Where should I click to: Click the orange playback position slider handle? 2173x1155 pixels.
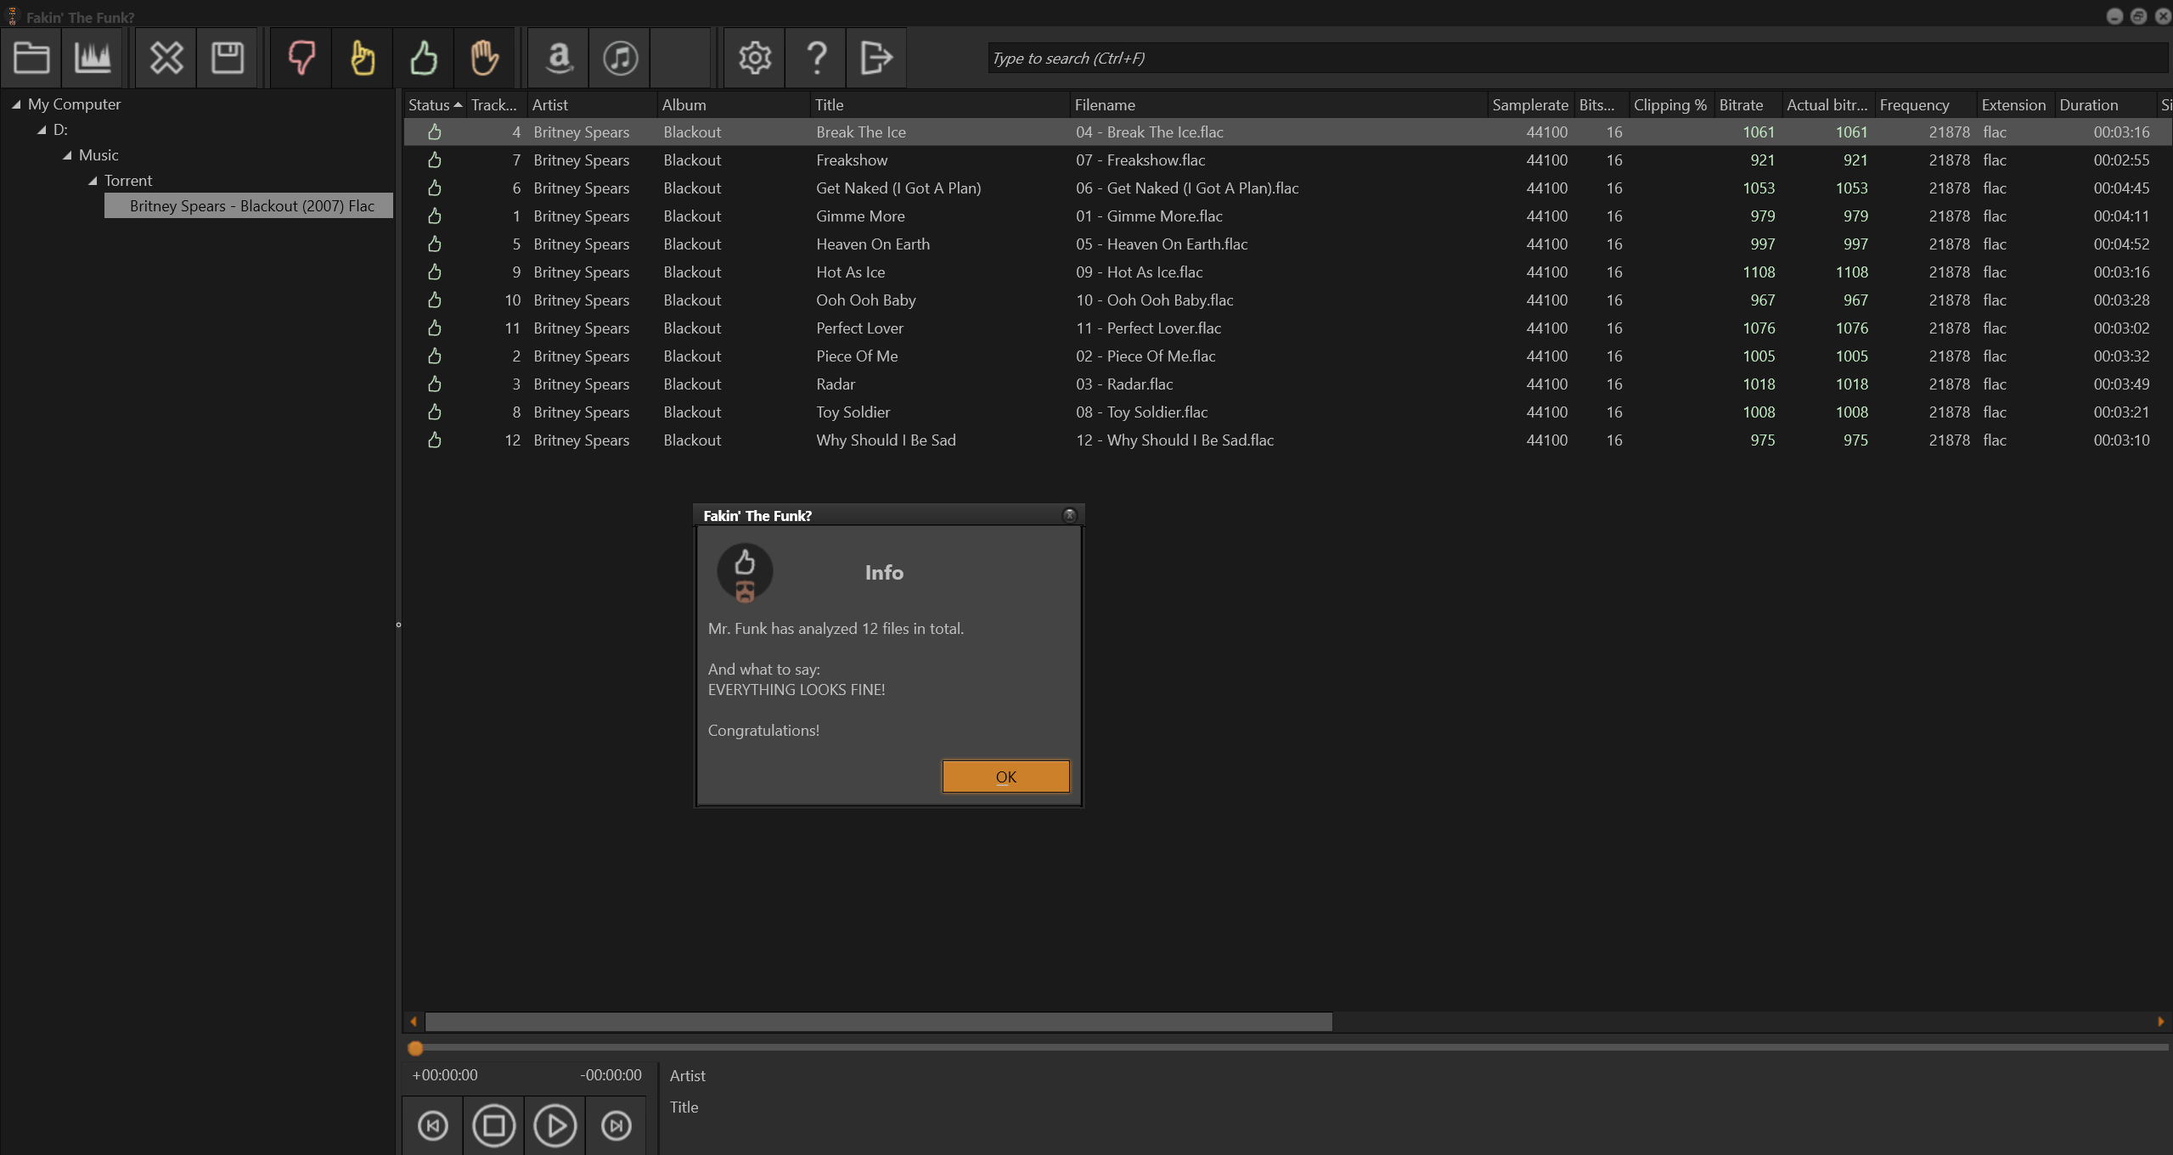pyautogui.click(x=415, y=1048)
